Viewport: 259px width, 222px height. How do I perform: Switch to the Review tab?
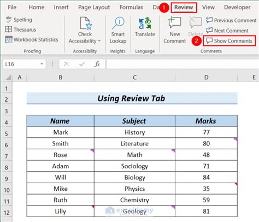pyautogui.click(x=184, y=8)
